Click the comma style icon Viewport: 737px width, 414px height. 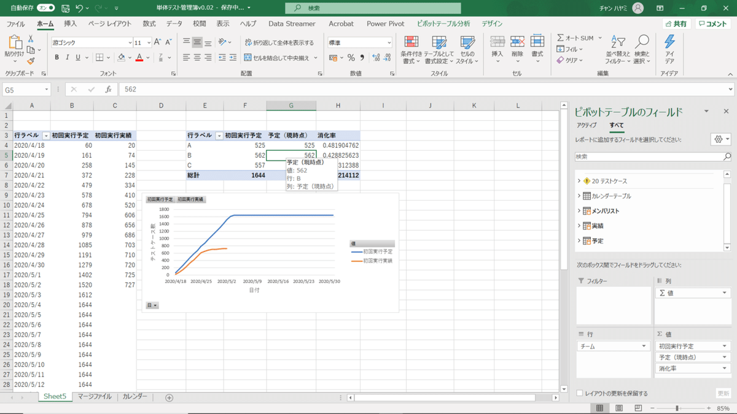click(x=361, y=58)
